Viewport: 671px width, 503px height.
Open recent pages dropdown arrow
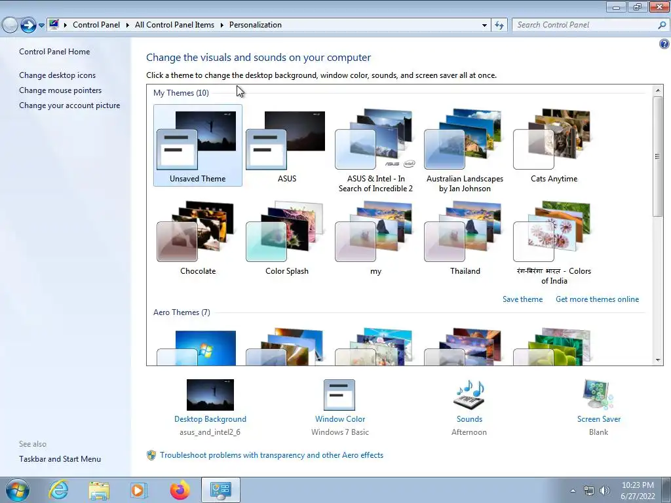(41, 26)
